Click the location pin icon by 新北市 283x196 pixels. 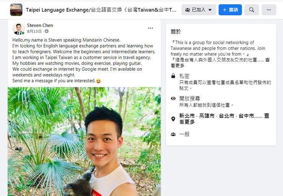pos(173,119)
